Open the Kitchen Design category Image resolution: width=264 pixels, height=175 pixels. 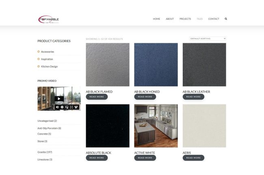(x=49, y=66)
